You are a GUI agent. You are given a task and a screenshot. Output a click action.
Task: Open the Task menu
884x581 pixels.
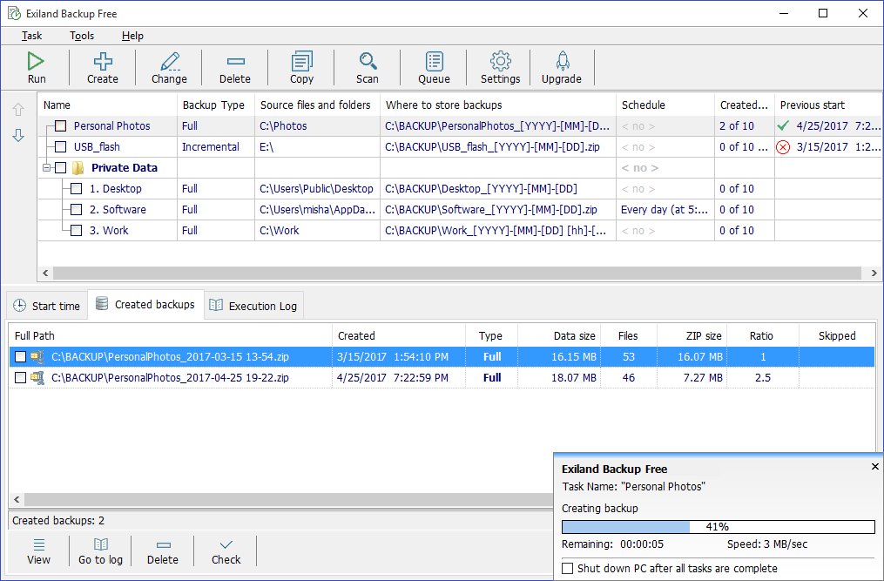[31, 36]
